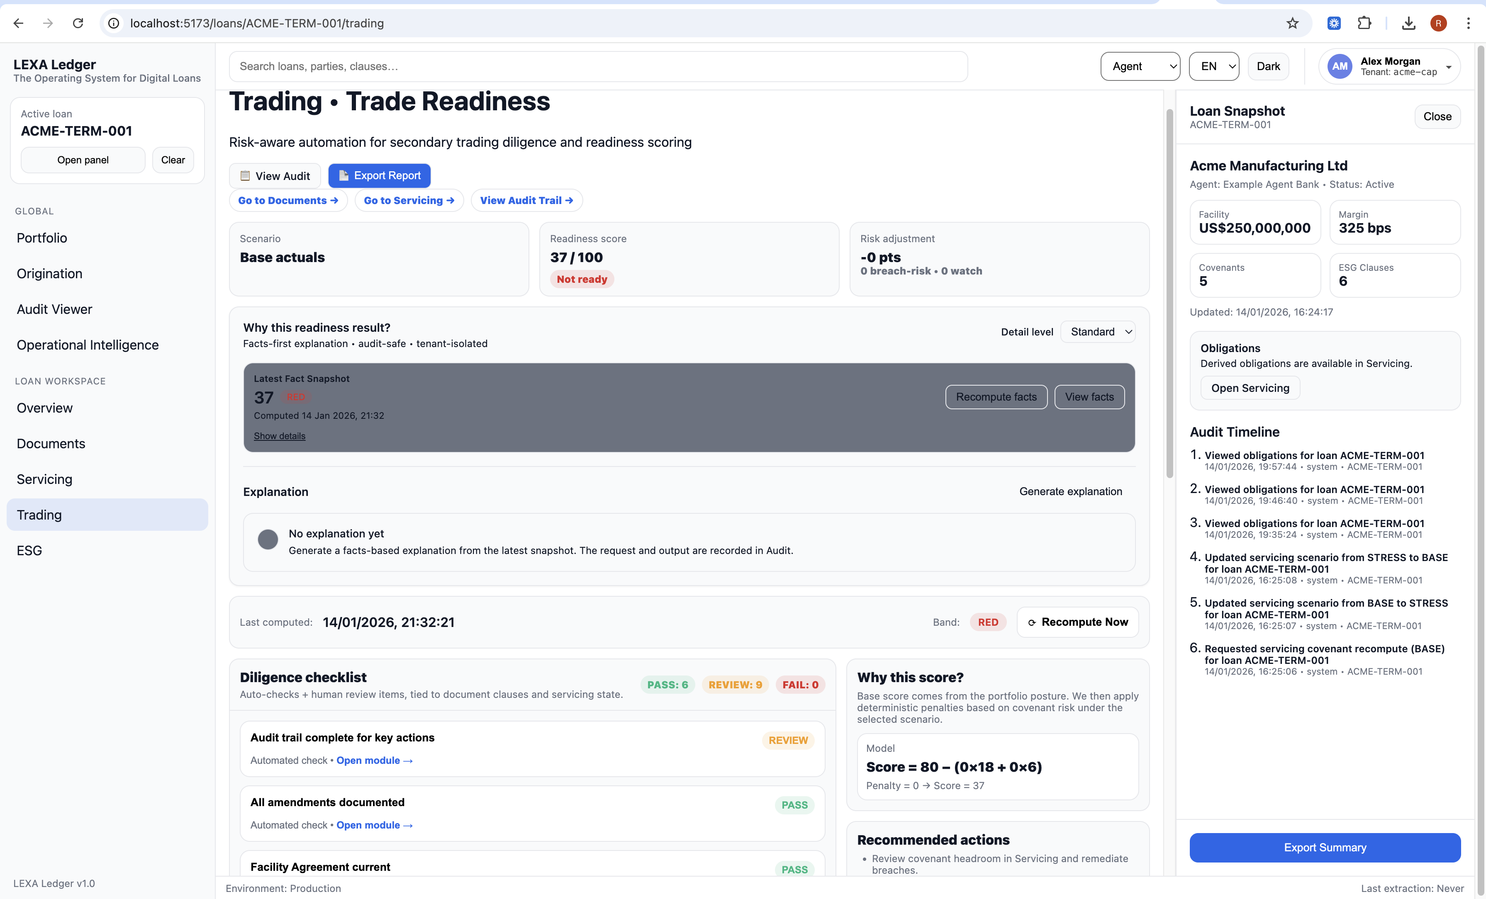Change Detail level Standard dropdown
Screen dimensions: 1486x899
click(x=1098, y=332)
